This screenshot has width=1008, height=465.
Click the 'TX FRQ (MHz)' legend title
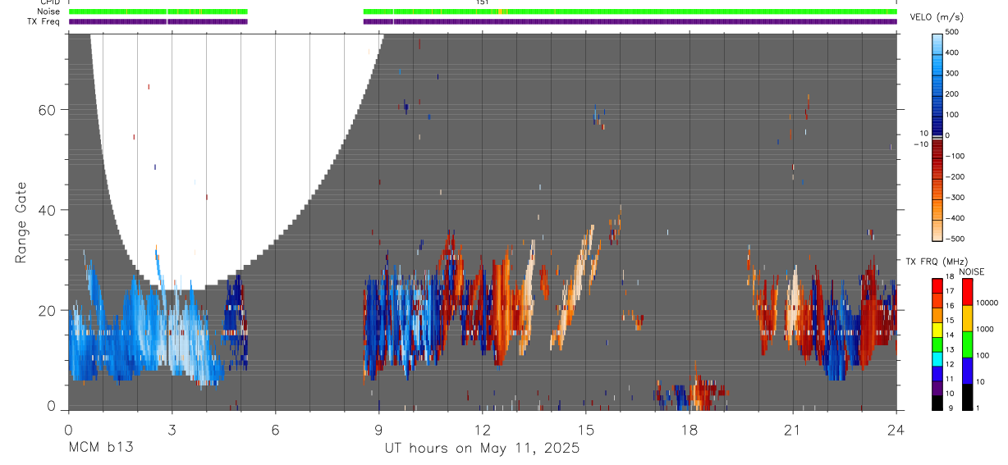(936, 261)
